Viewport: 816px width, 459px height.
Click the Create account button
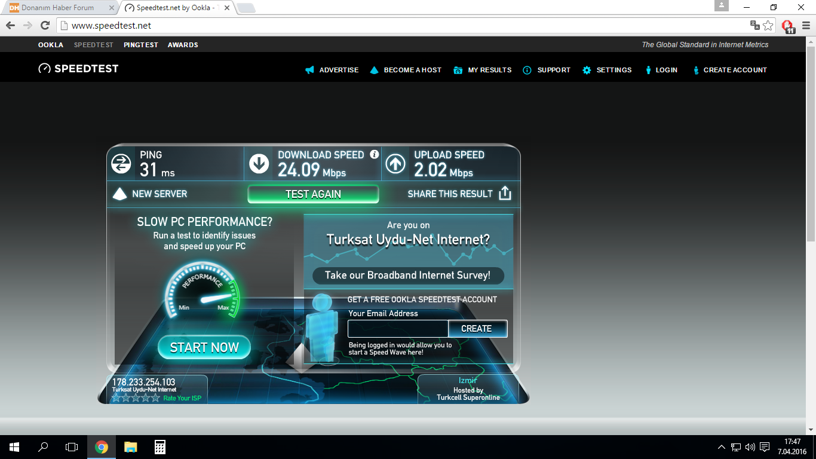(476, 329)
